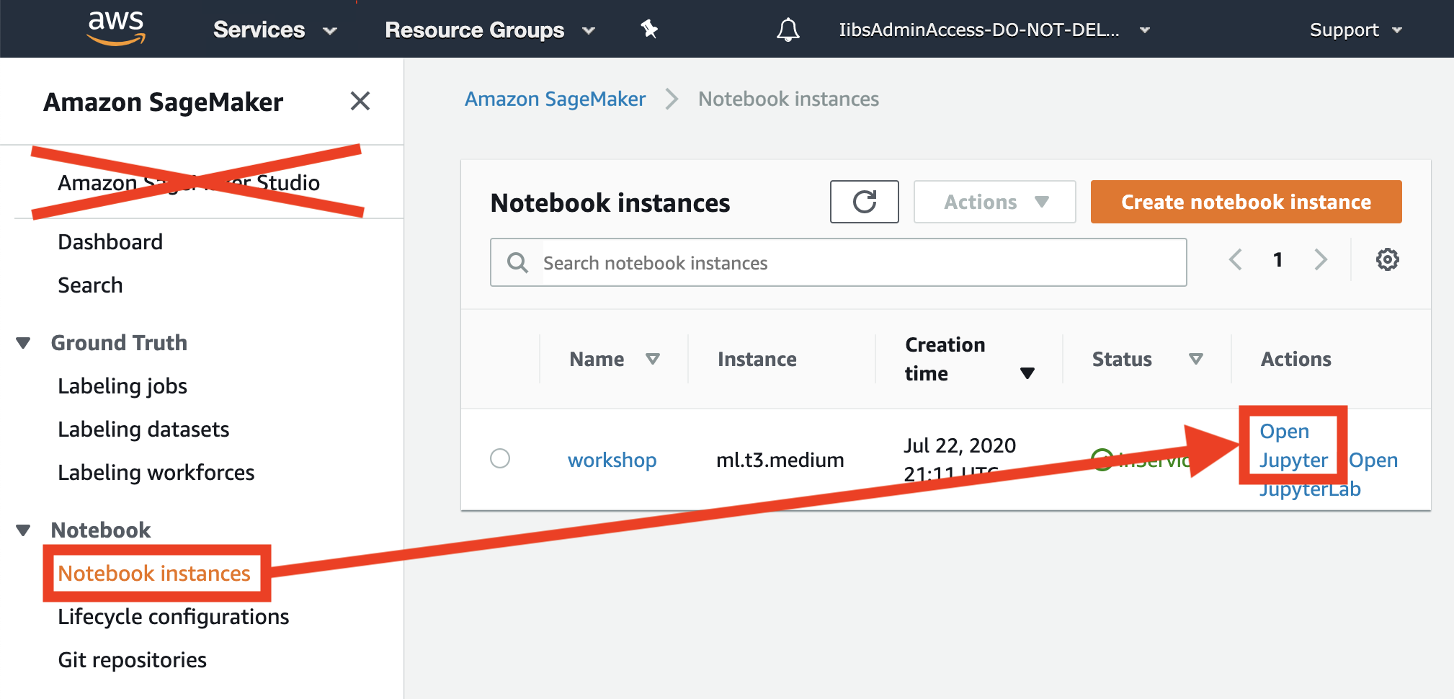
Task: Open the Services dropdown menu
Action: click(x=275, y=30)
